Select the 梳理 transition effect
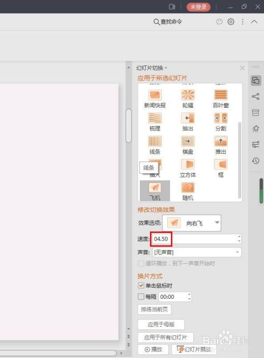This screenshot has width=264, height=358. (x=155, y=122)
